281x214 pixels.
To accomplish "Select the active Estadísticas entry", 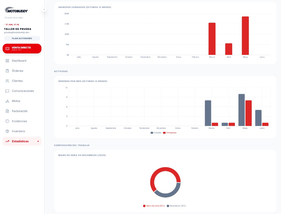I will (x=22, y=141).
